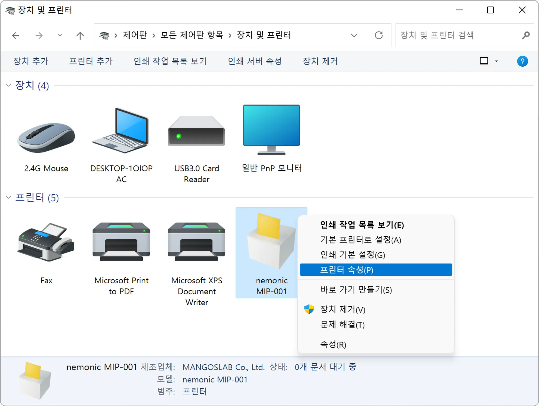The height and width of the screenshot is (406, 539).
Task: Choose 프린터 속성(P) from context menu
Action: point(347,270)
